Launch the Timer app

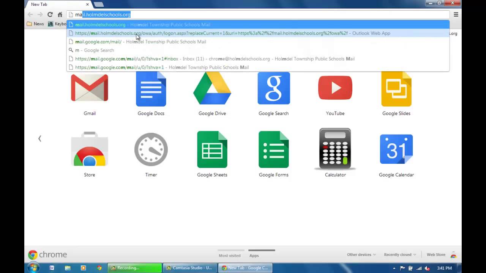tap(151, 149)
